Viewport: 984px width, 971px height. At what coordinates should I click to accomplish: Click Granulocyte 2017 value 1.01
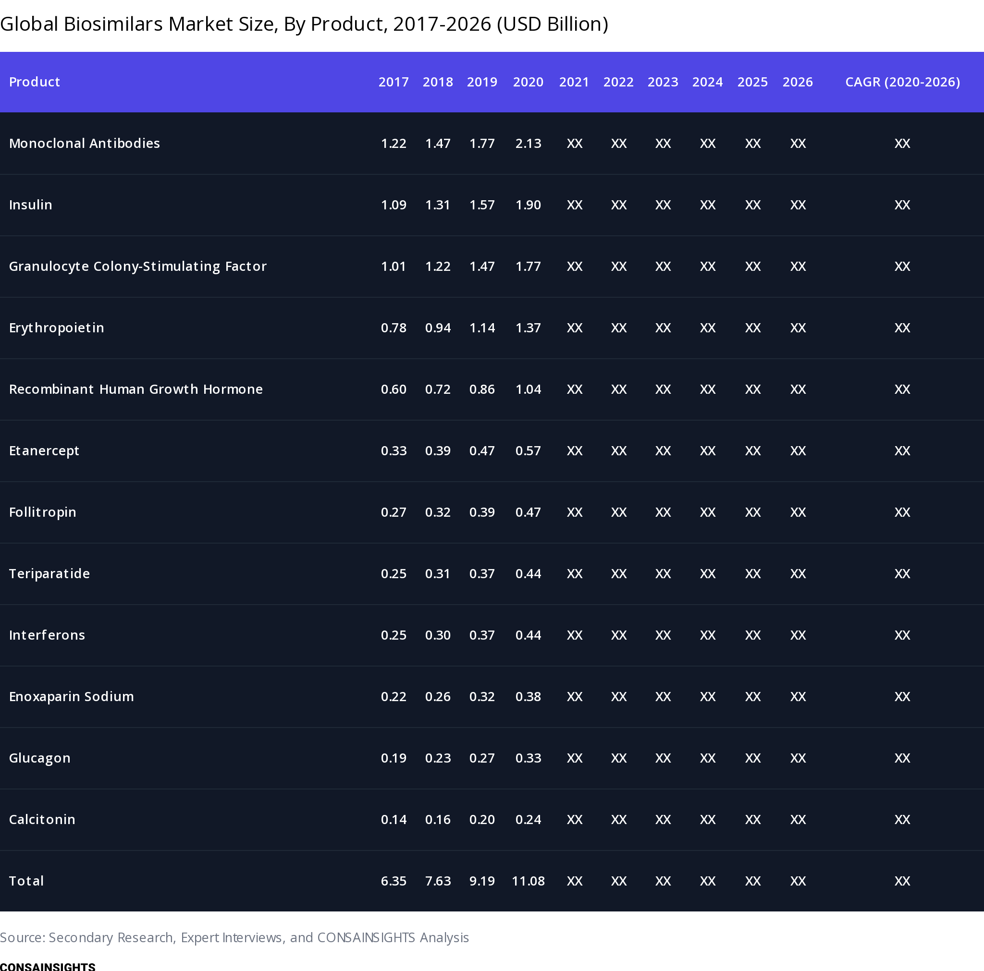(x=394, y=267)
